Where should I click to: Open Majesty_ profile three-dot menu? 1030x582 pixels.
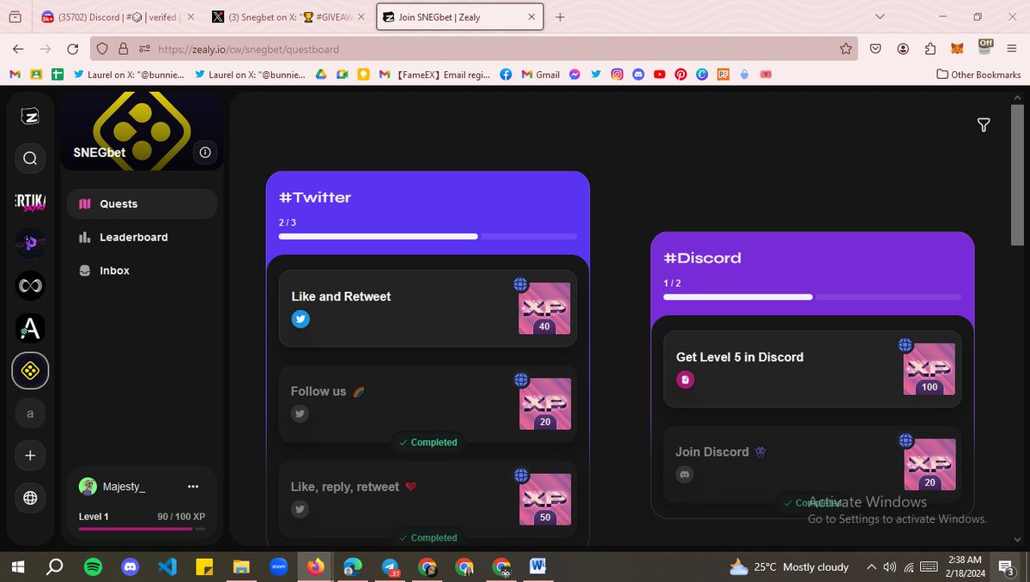[193, 487]
